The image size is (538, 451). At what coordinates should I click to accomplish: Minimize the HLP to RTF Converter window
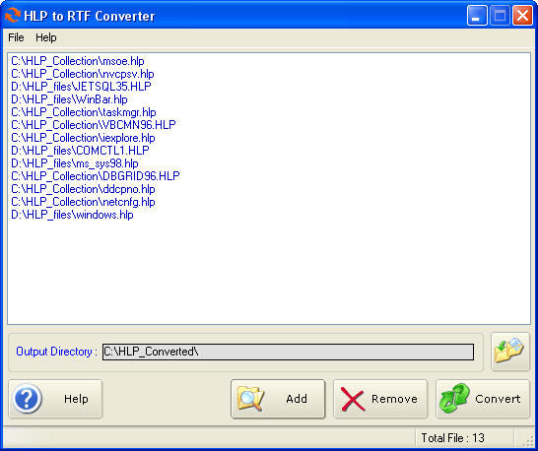coord(477,16)
